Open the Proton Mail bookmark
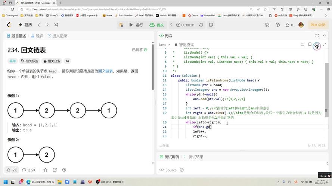The height and width of the screenshot is (186, 332). click(x=208, y=15)
